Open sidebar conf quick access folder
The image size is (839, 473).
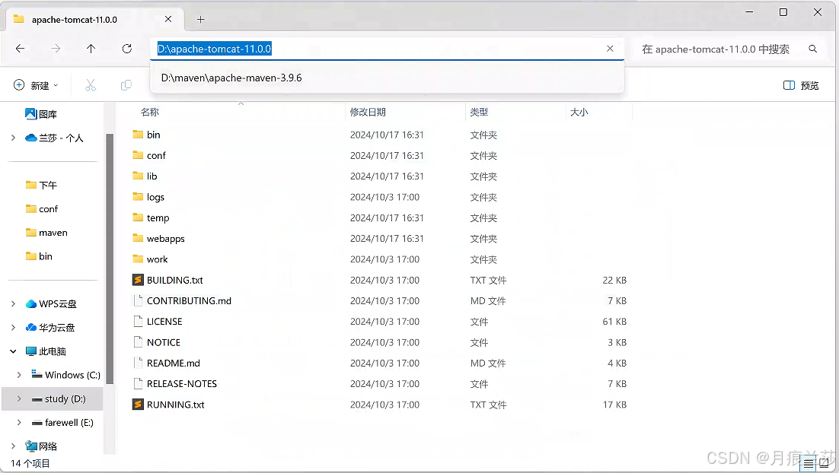(42, 209)
